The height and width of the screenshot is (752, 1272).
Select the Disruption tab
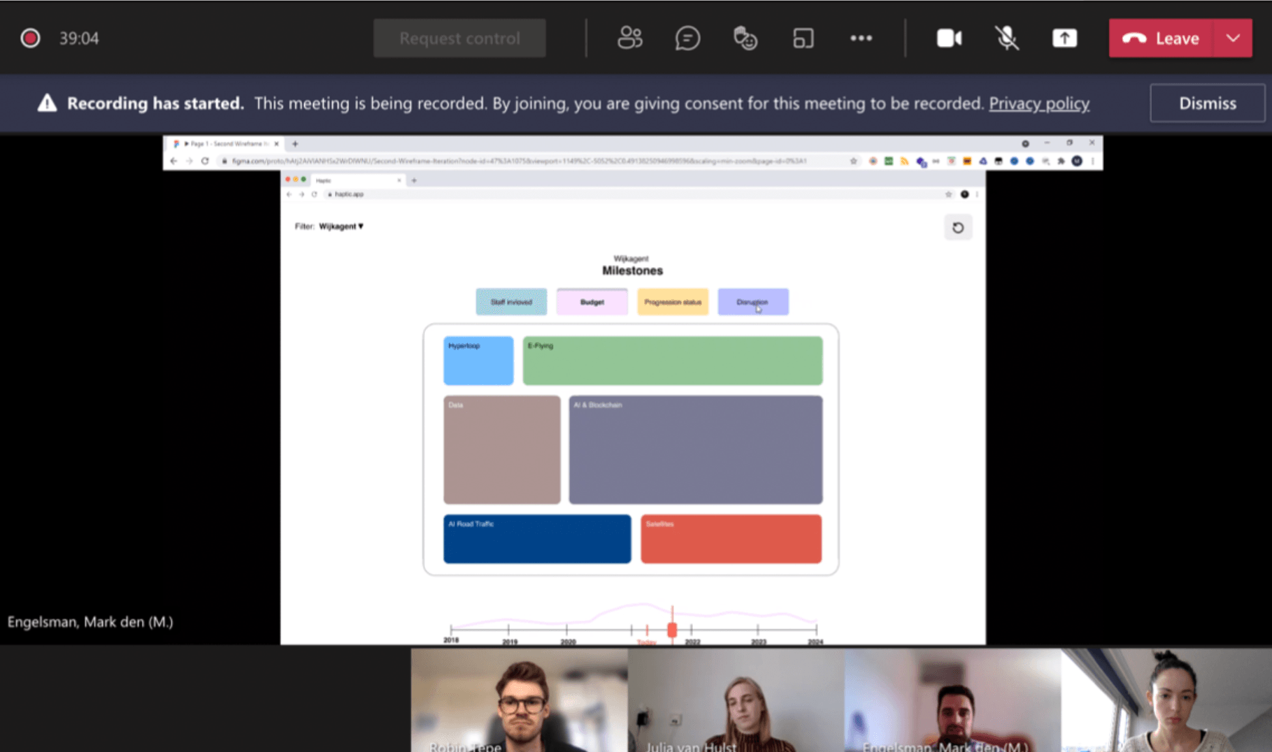752,302
